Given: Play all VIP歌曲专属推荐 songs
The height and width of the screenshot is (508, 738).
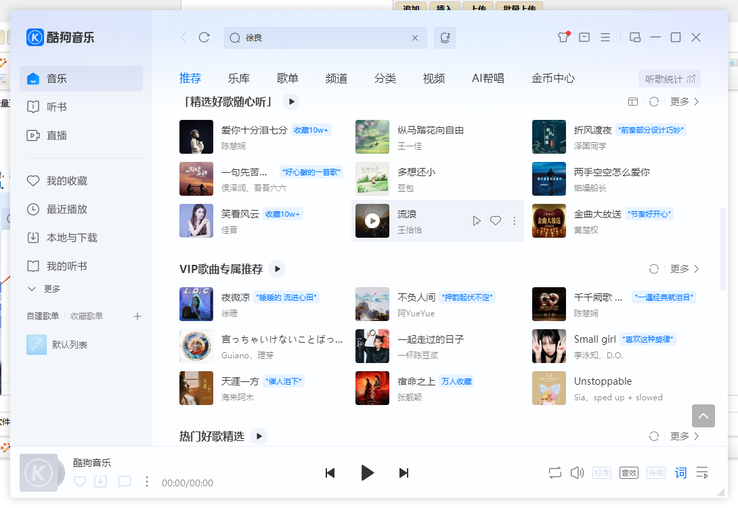Looking at the screenshot, I should tap(277, 269).
